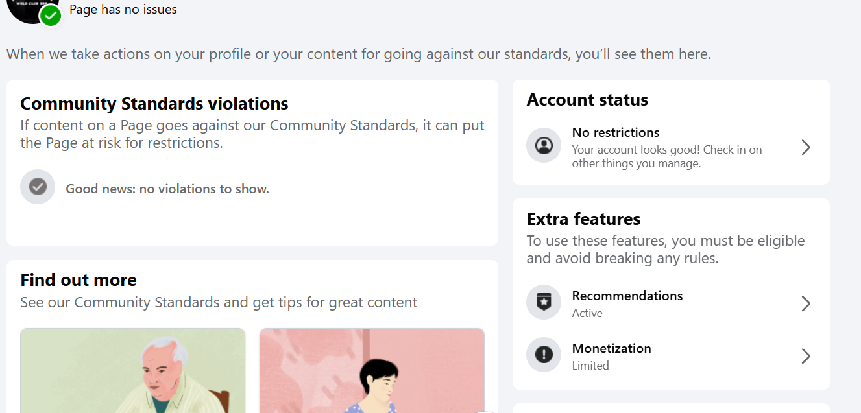Select the Recommendations Active item
861x413 pixels.
(627, 303)
